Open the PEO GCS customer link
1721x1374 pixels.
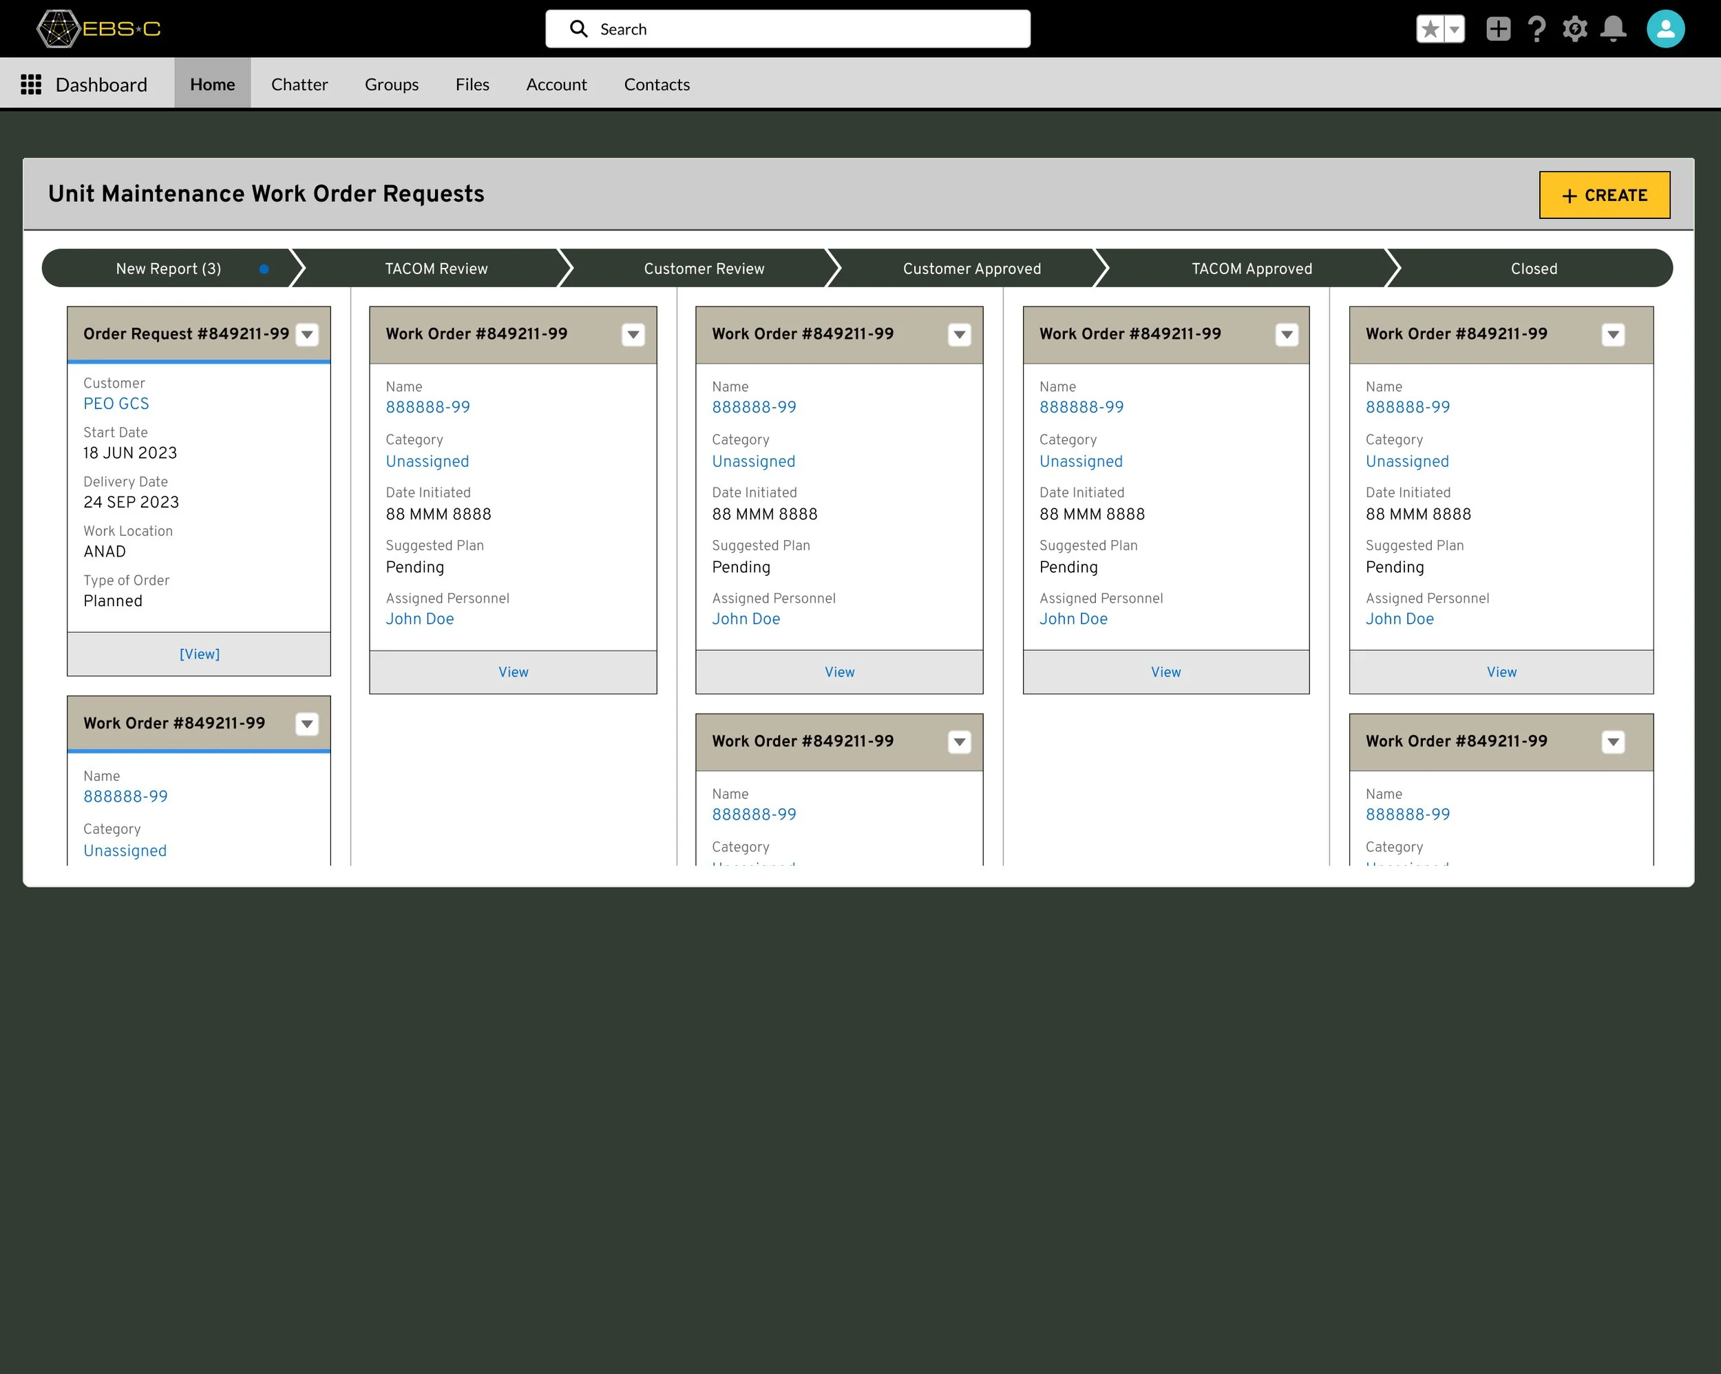116,404
